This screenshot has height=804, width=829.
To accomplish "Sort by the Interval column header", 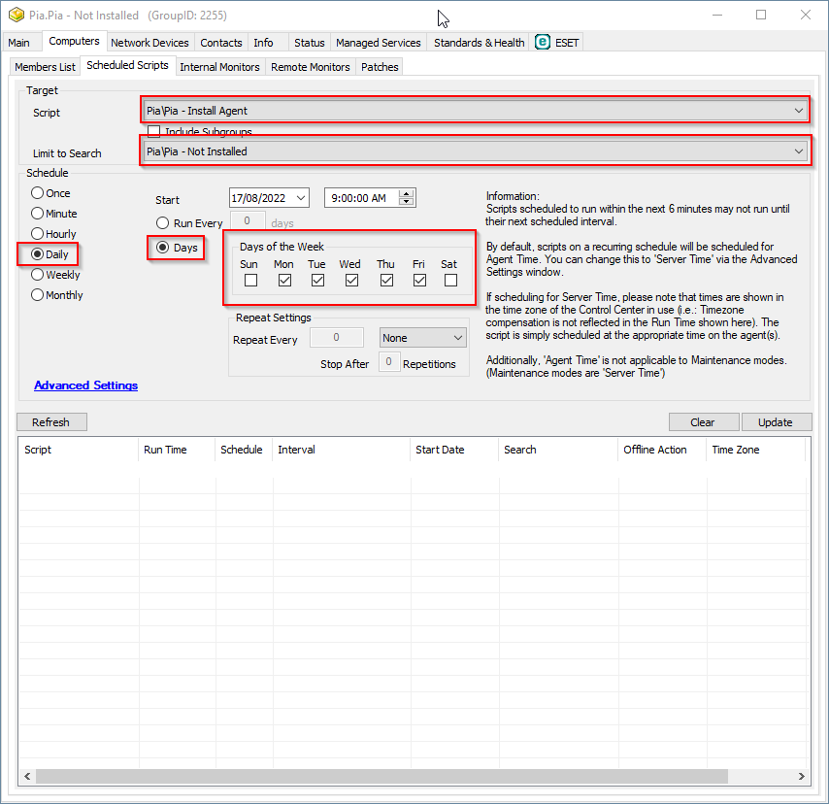I will (x=342, y=450).
